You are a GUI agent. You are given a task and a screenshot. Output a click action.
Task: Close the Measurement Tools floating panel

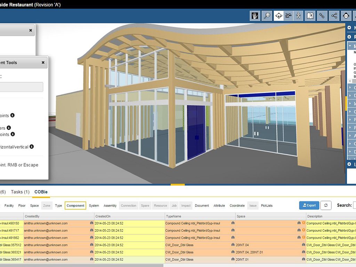(43, 63)
